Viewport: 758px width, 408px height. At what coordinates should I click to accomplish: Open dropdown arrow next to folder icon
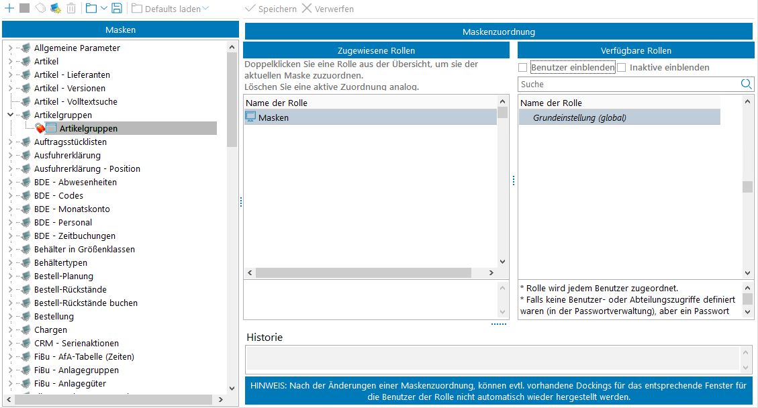pos(104,9)
